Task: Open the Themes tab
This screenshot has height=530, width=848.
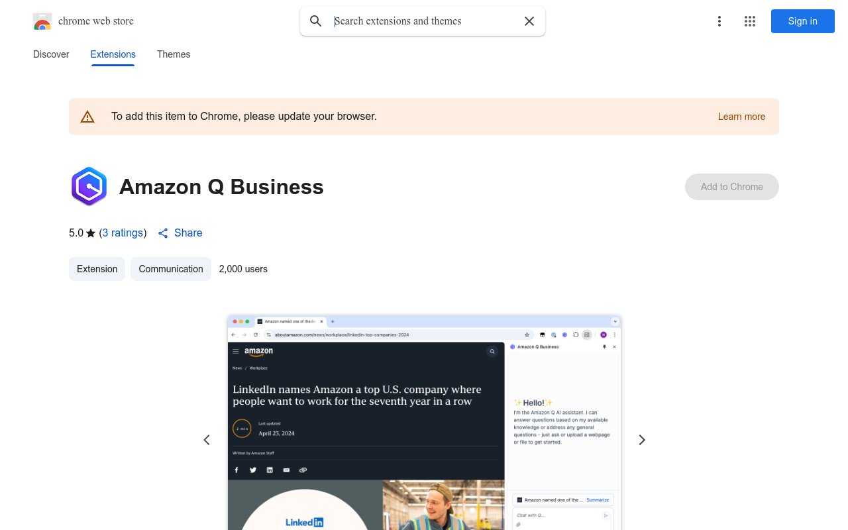Action: click(x=174, y=54)
